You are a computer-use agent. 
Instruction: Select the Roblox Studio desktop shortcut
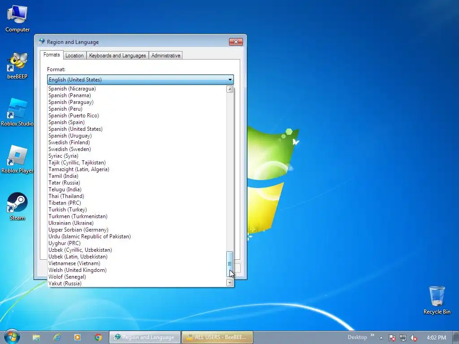17,112
